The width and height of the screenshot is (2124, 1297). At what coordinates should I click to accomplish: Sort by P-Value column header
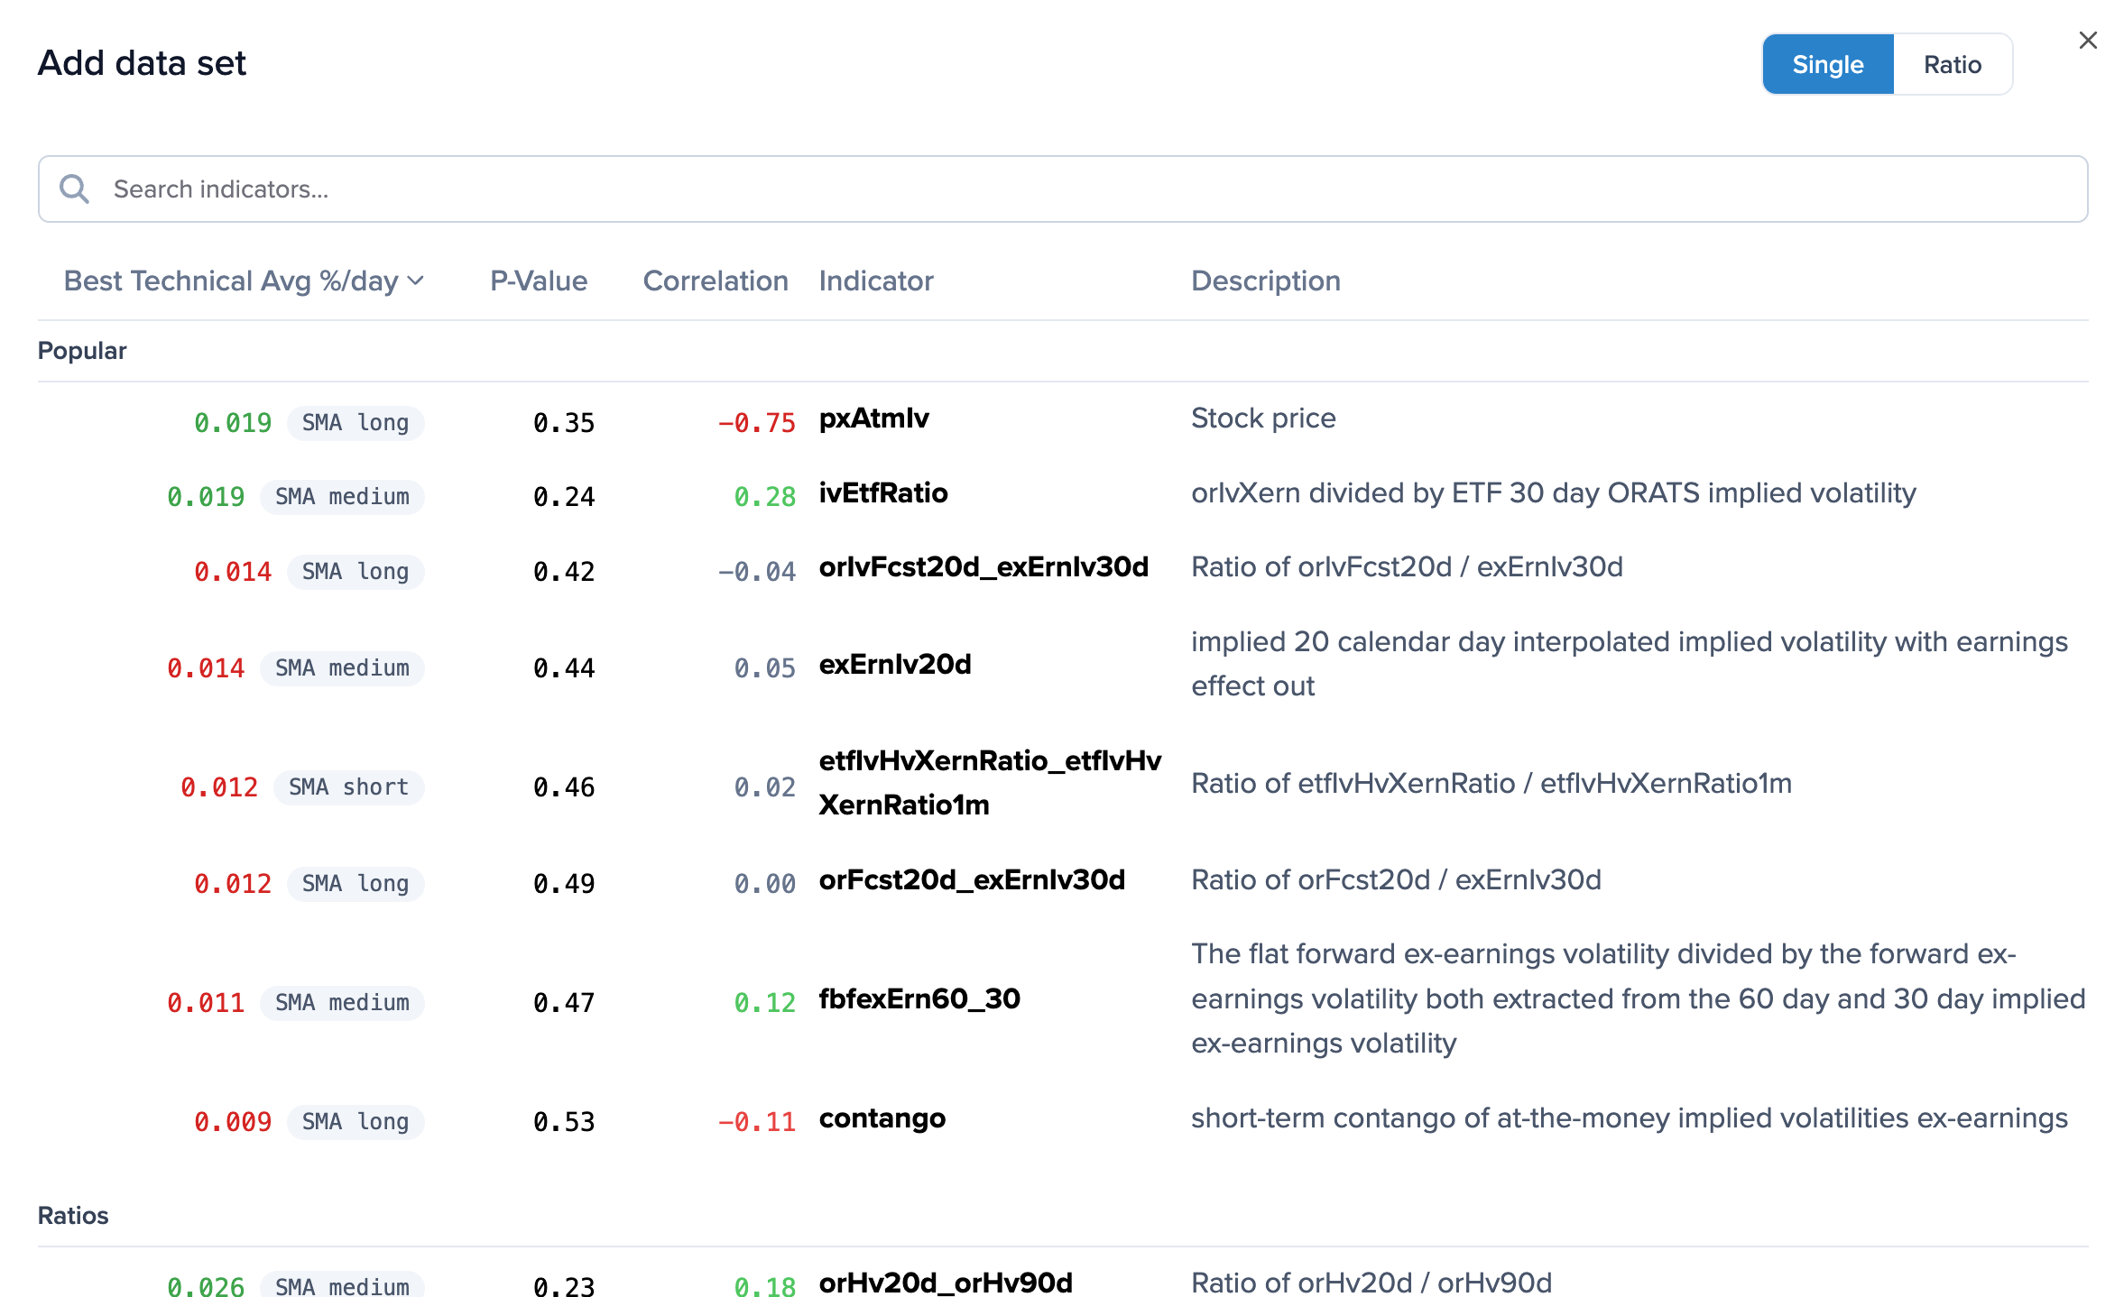(x=539, y=281)
